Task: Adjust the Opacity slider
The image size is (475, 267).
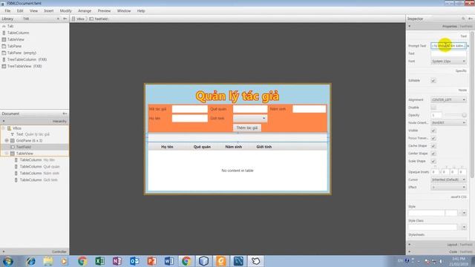Action: coord(455,115)
